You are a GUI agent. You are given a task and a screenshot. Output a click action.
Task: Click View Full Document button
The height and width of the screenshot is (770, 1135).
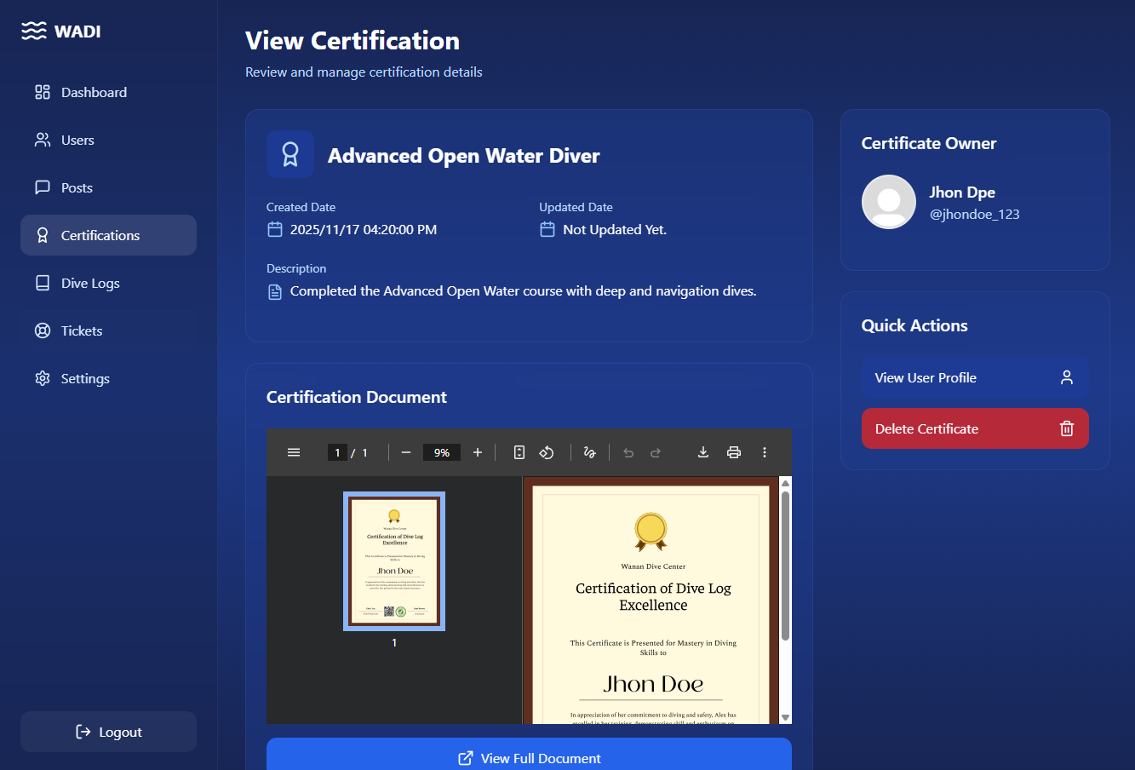[x=529, y=757]
